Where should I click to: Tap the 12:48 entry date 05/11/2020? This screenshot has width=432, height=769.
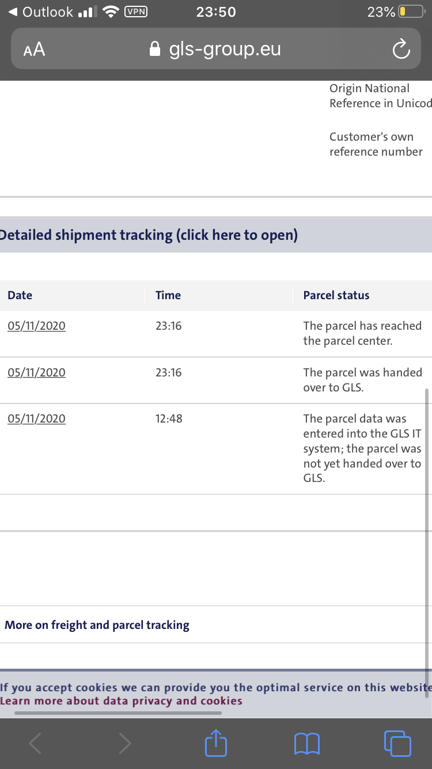pyautogui.click(x=36, y=419)
